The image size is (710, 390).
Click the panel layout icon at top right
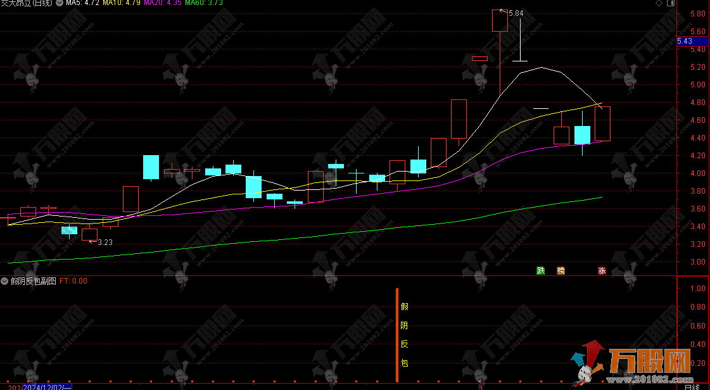coord(671,3)
